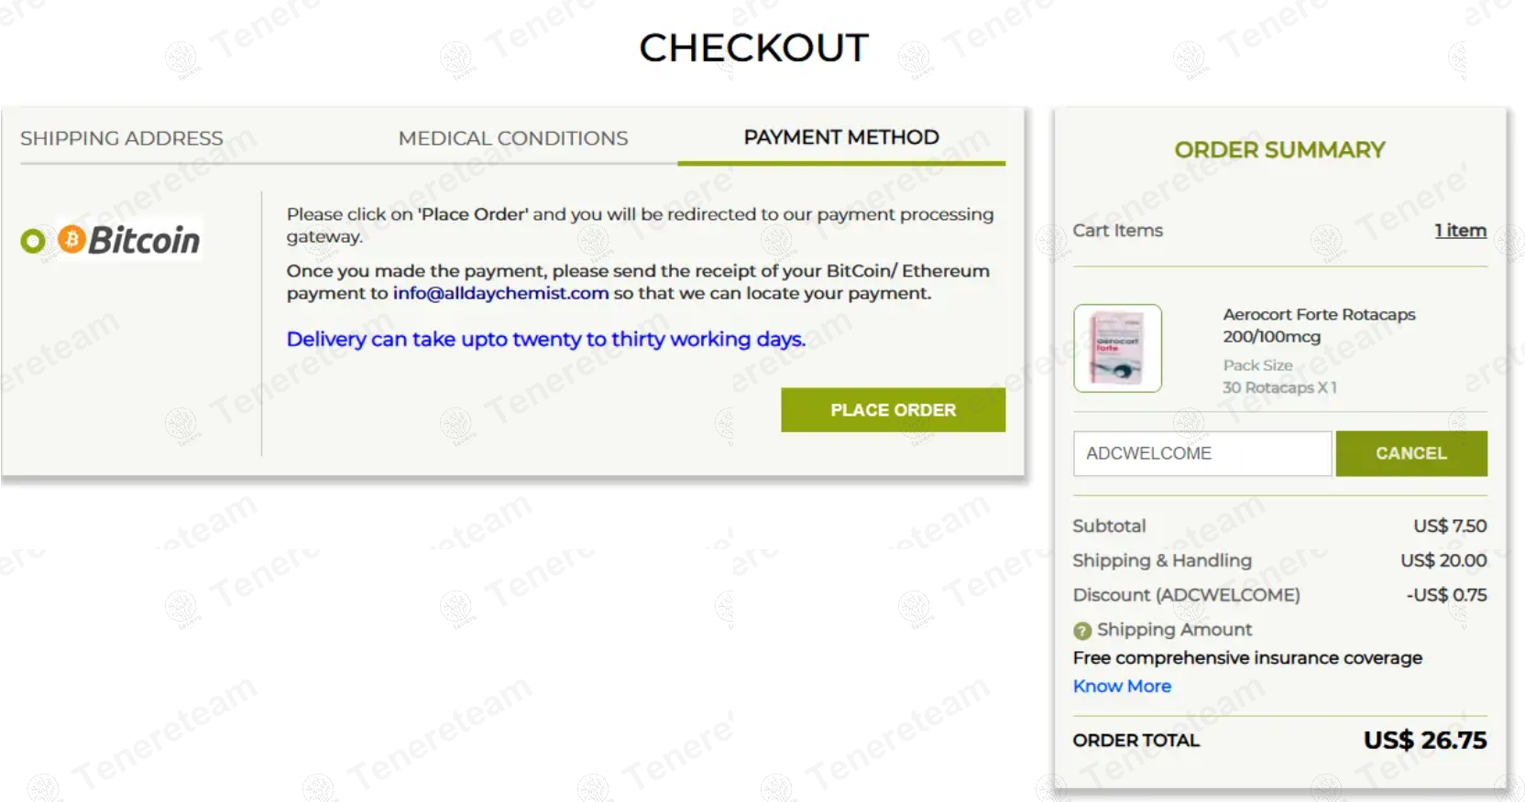Expand the 1 item cart link
Image resolution: width=1525 pixels, height=802 pixels.
coord(1460,231)
